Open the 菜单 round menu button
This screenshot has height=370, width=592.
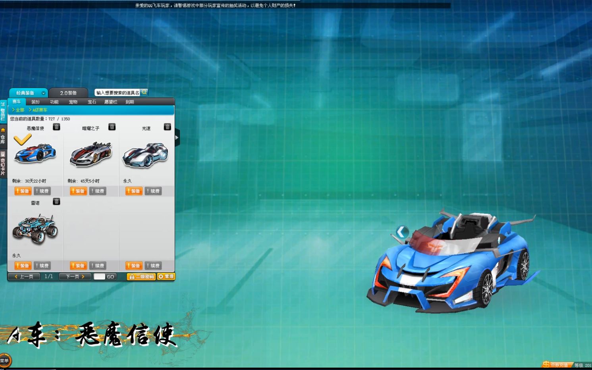tap(5, 360)
